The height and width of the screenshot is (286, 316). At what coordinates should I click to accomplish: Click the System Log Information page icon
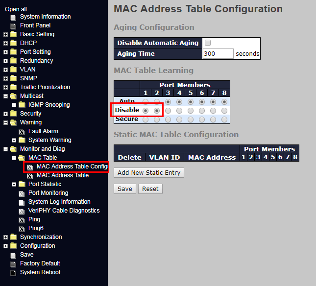[22, 202]
